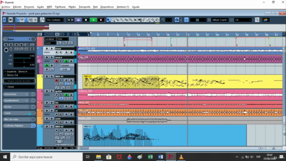Toggle green Read automation on guitar track

pos(67,95)
